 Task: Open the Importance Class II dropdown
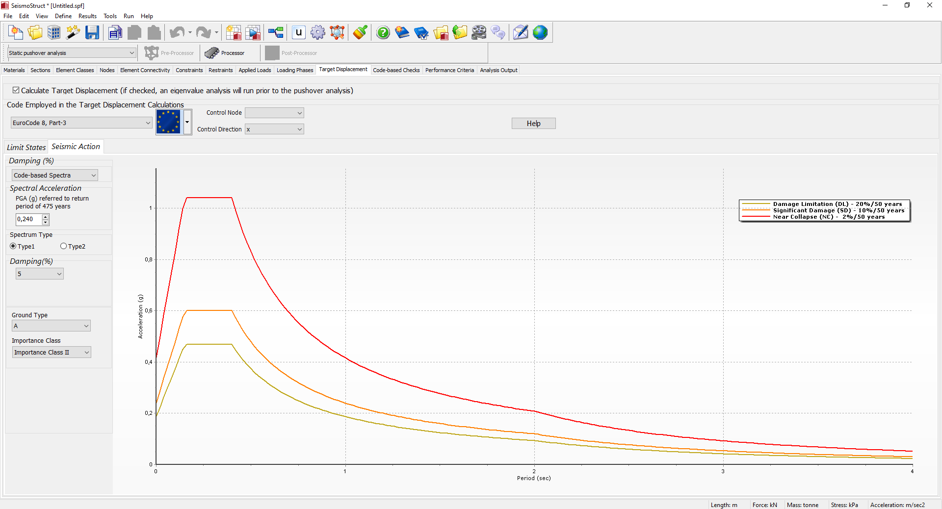[x=52, y=353]
